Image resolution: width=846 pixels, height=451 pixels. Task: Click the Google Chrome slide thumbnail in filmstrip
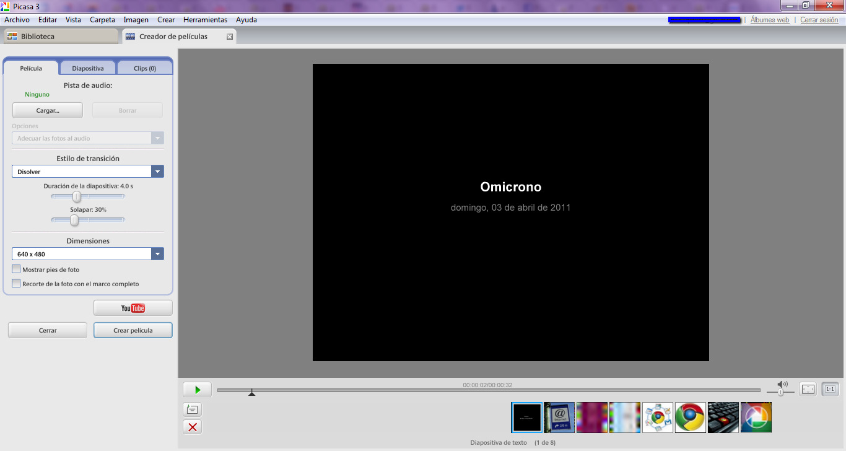[x=691, y=417]
